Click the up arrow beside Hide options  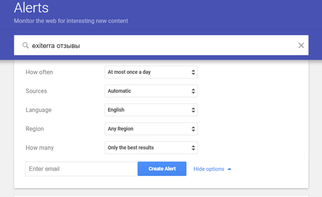pyautogui.click(x=230, y=169)
